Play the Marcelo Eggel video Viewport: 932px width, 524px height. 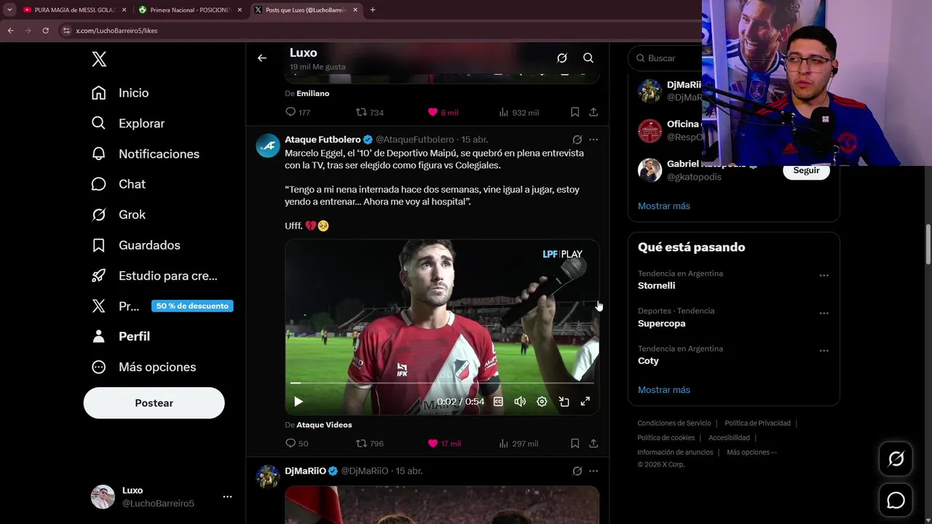click(x=299, y=402)
